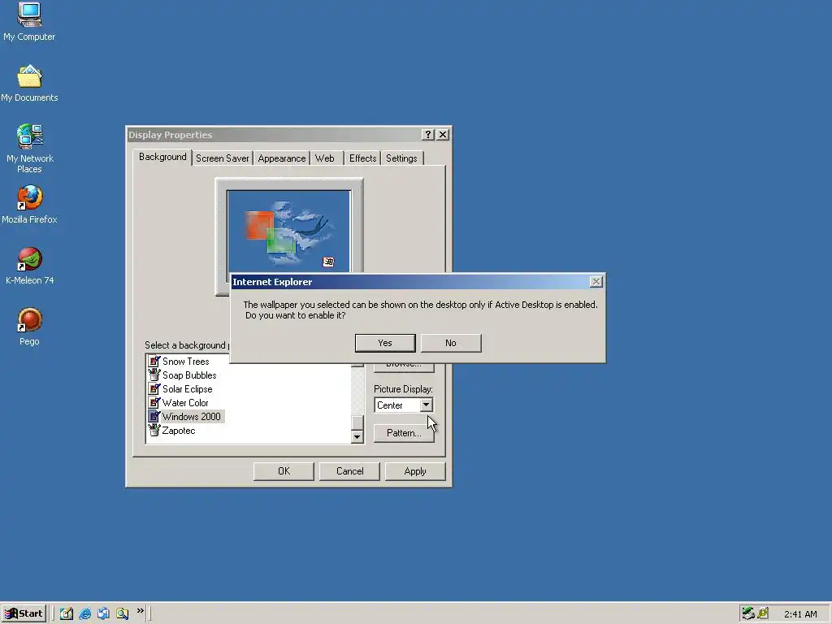Click the Display Properties help question-mark button

(x=427, y=135)
